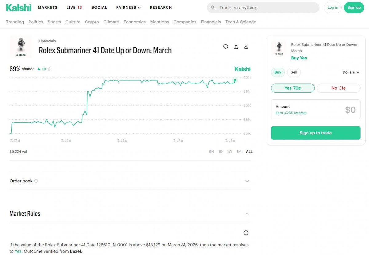369x255 pixels.
Task: Set chart range to 1M
Action: tap(239, 152)
